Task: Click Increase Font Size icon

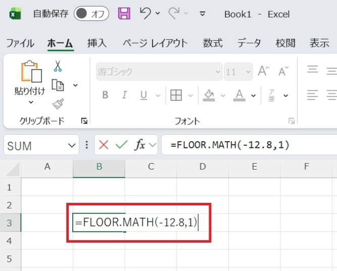Action: point(264,71)
